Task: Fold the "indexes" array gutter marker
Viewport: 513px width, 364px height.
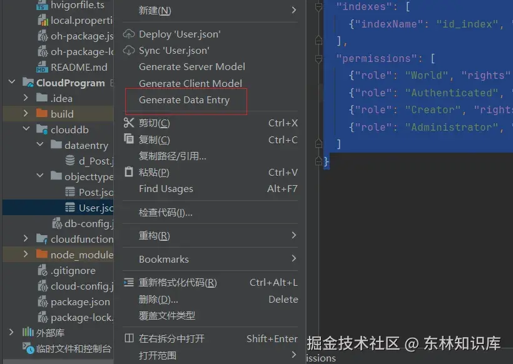Action: (x=318, y=6)
